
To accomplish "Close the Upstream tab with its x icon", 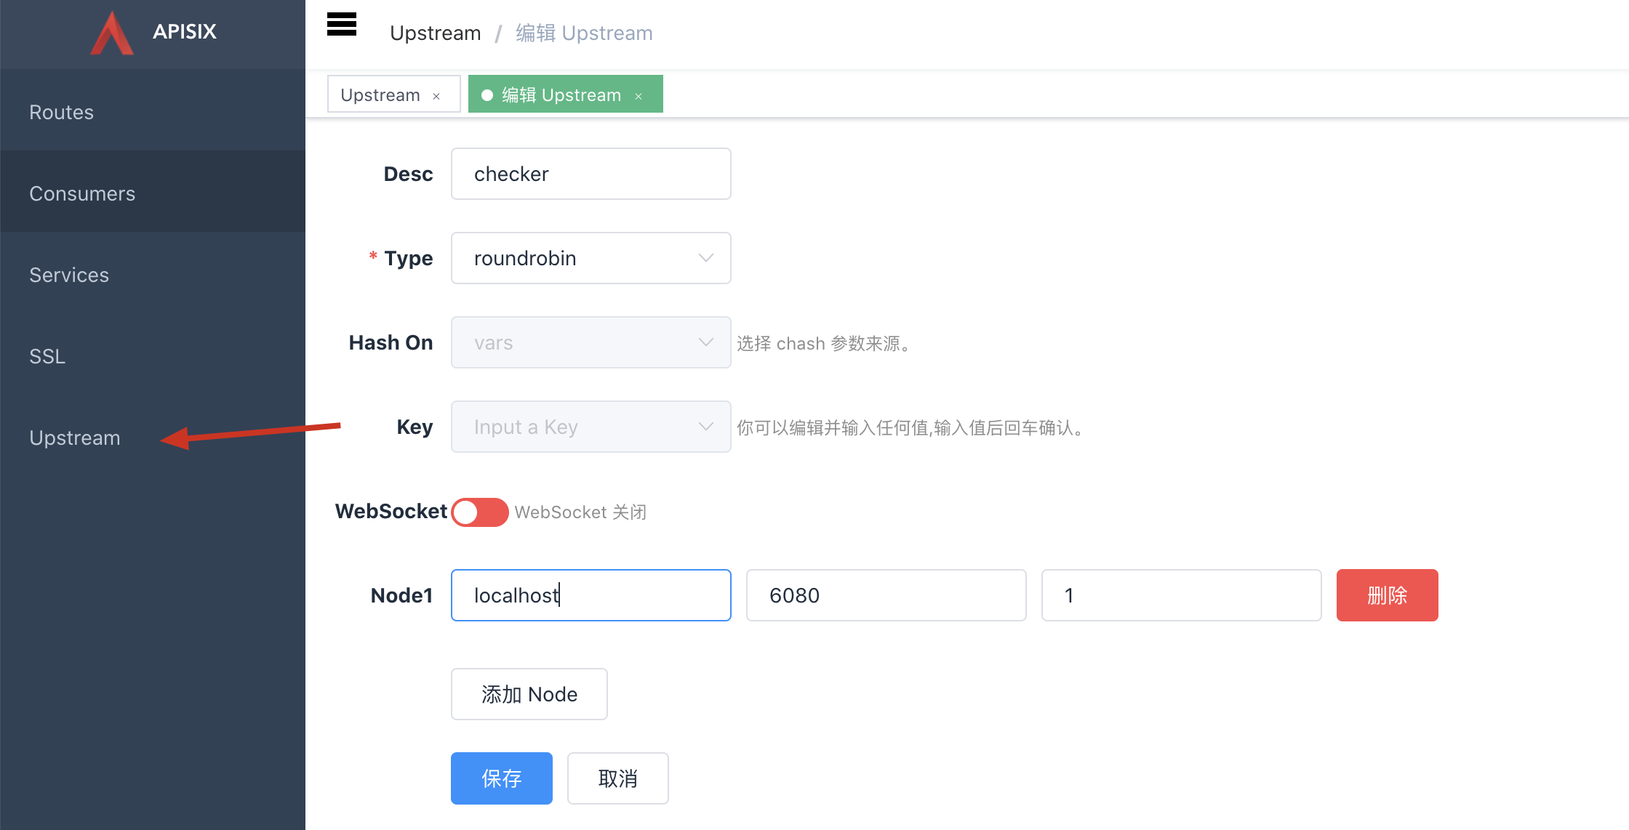I will [x=436, y=95].
